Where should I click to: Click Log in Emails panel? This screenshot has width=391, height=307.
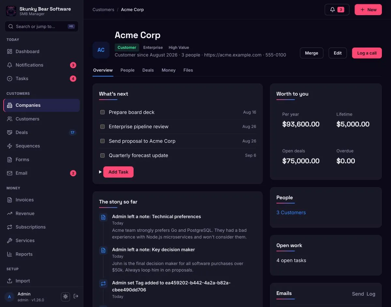(371, 294)
